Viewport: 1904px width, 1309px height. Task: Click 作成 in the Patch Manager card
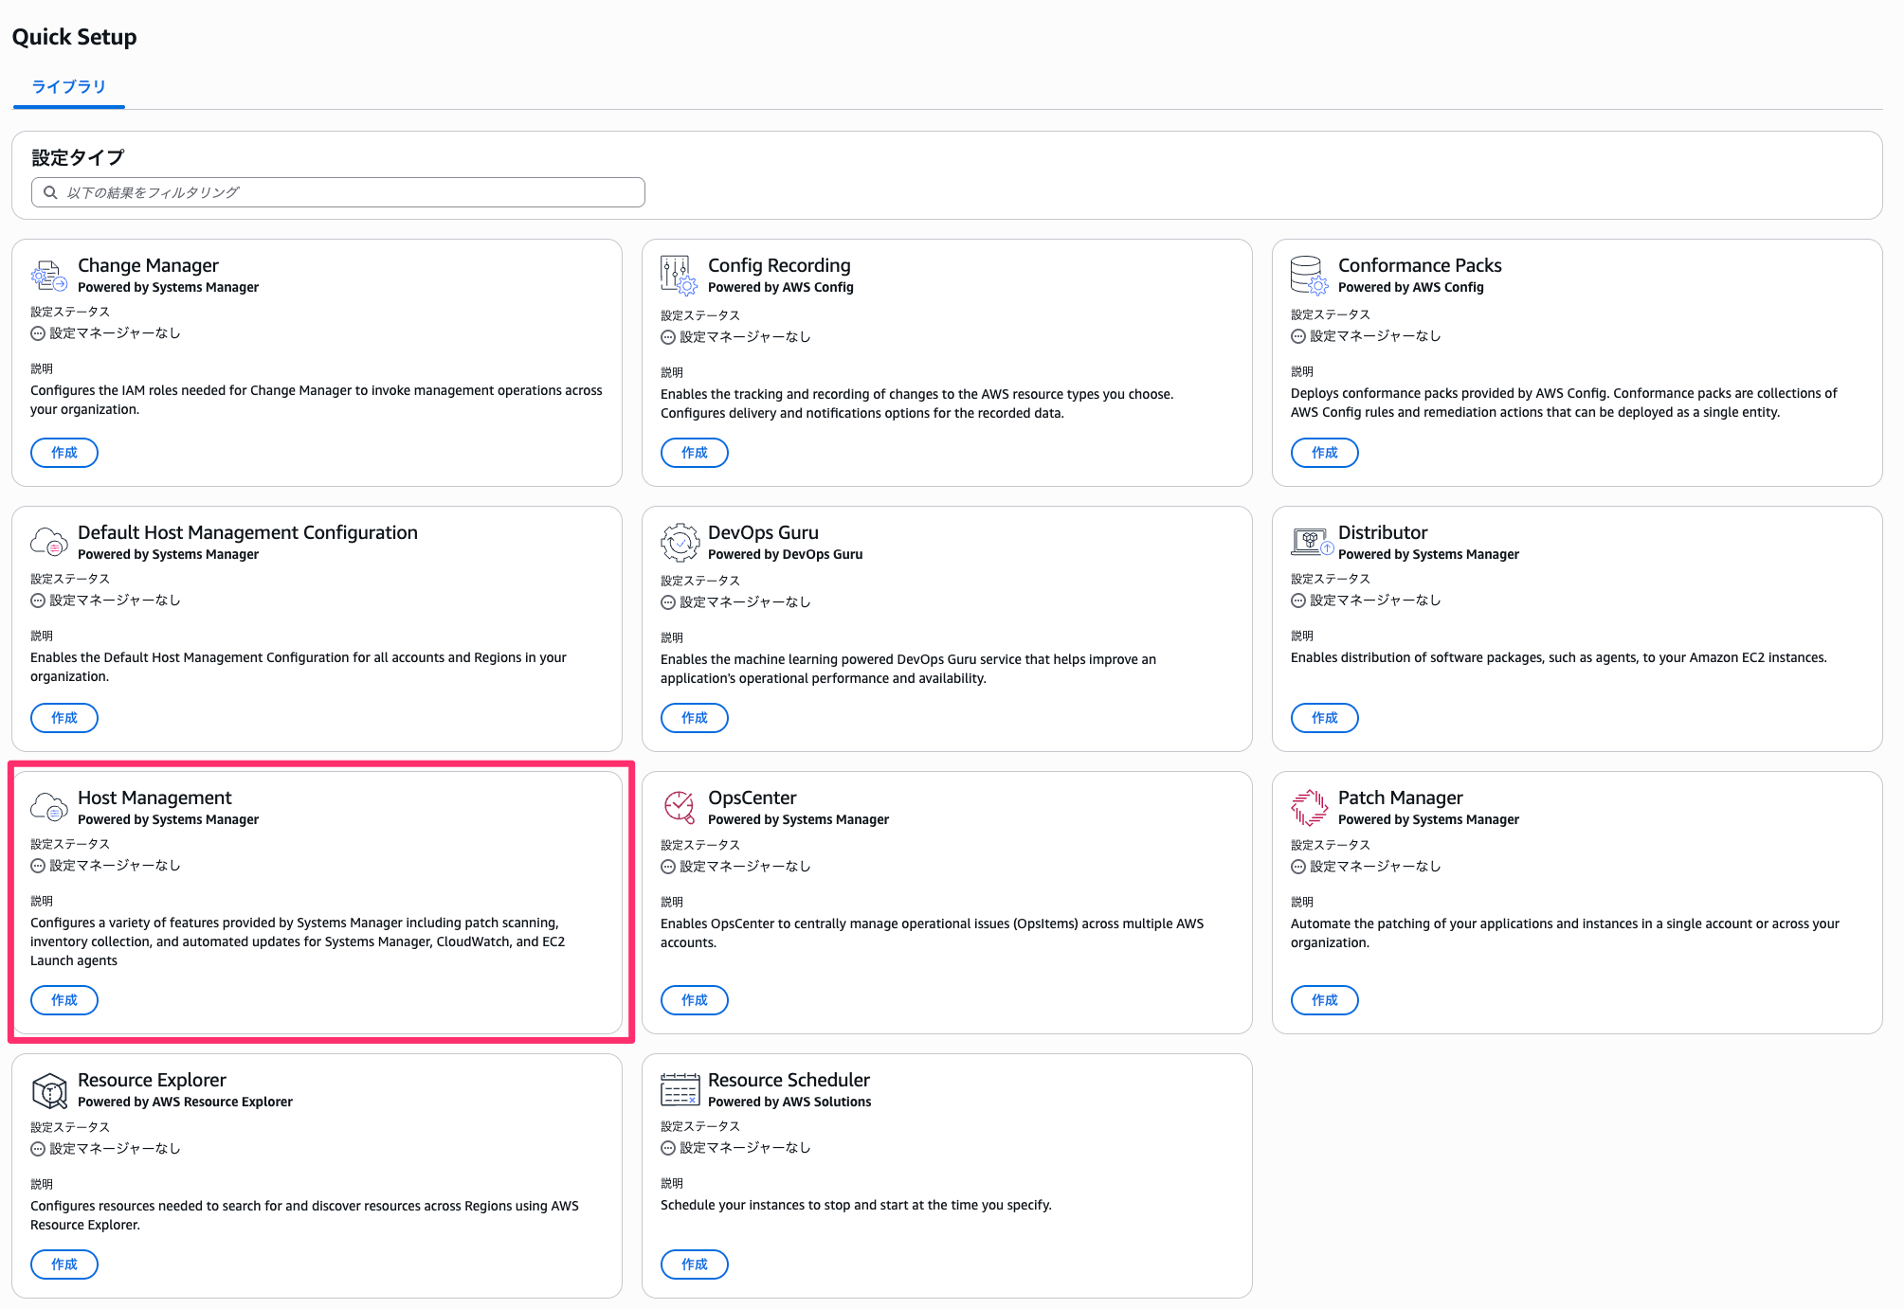coord(1325,1000)
